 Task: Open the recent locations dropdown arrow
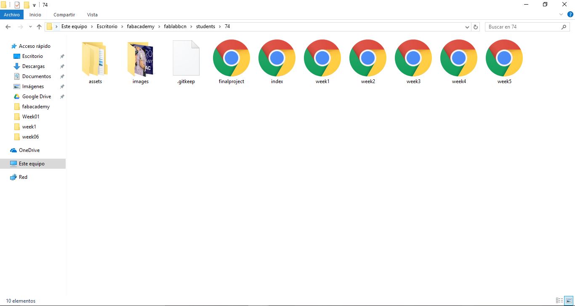click(30, 26)
